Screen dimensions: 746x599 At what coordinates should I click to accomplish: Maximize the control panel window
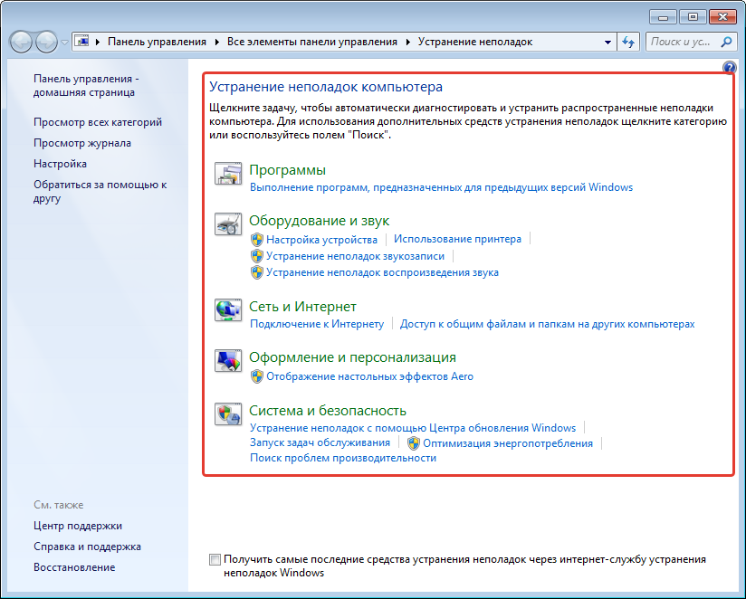pos(693,17)
